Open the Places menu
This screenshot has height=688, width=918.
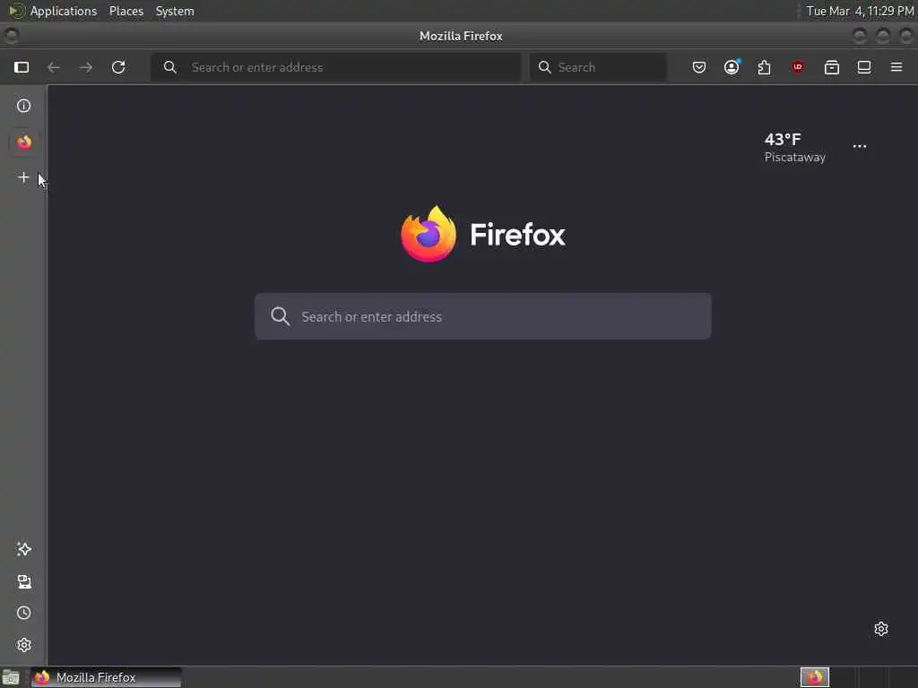[126, 11]
